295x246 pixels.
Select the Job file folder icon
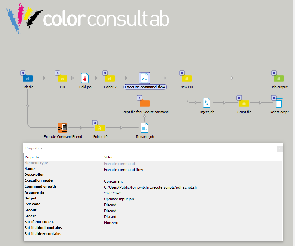click(x=28, y=78)
